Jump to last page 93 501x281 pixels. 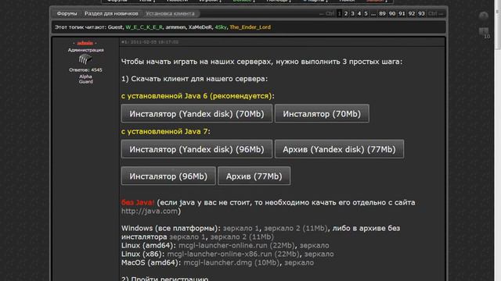pos(421,14)
